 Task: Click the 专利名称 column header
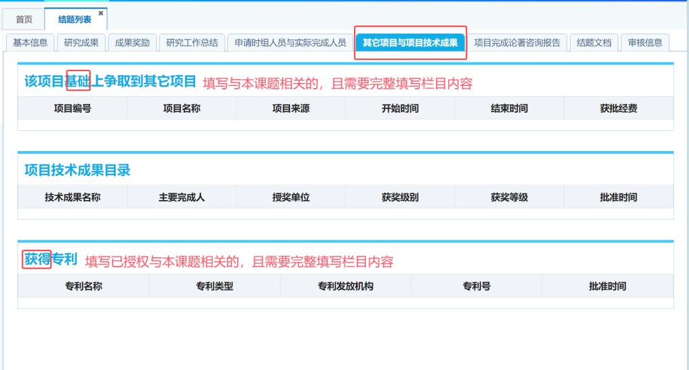point(83,286)
